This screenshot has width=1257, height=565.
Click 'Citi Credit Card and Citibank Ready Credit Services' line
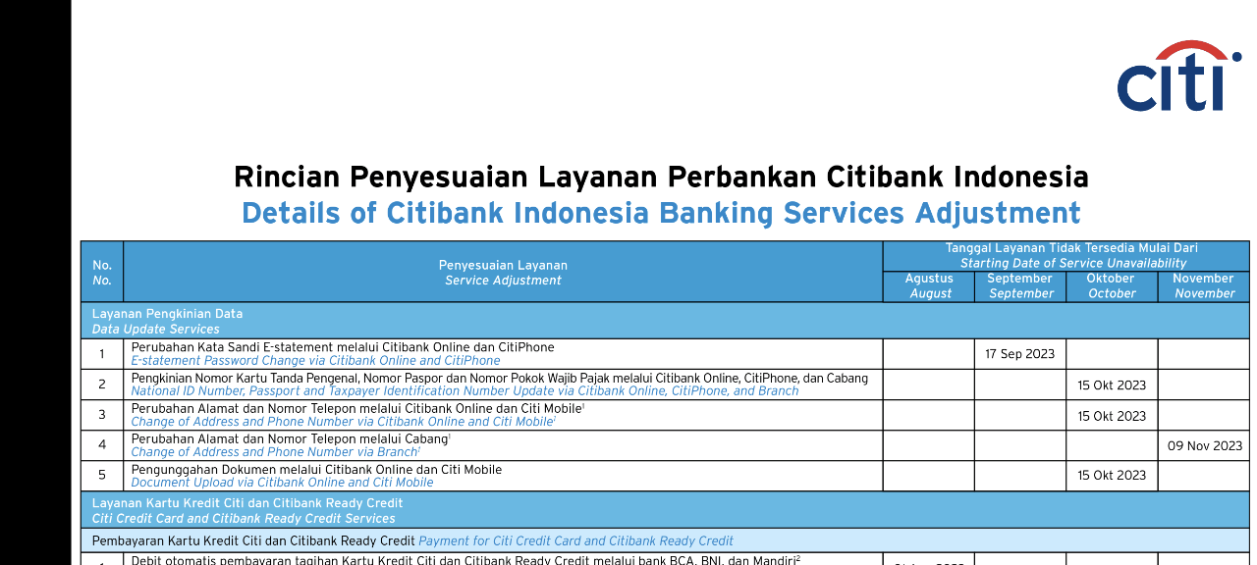pyautogui.click(x=244, y=518)
